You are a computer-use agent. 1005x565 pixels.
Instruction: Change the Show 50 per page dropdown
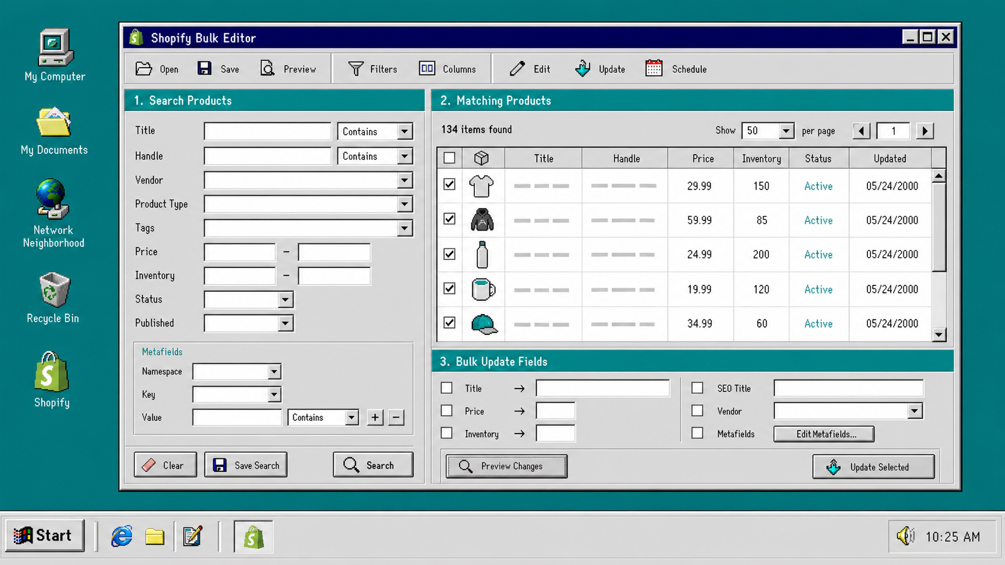coord(768,131)
